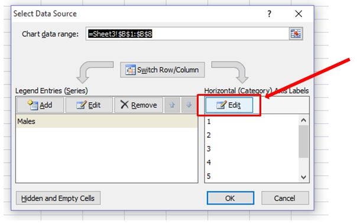Image resolution: width=357 pixels, height=224 pixels.
Task: Edit the selected legend series
Action: (x=89, y=105)
